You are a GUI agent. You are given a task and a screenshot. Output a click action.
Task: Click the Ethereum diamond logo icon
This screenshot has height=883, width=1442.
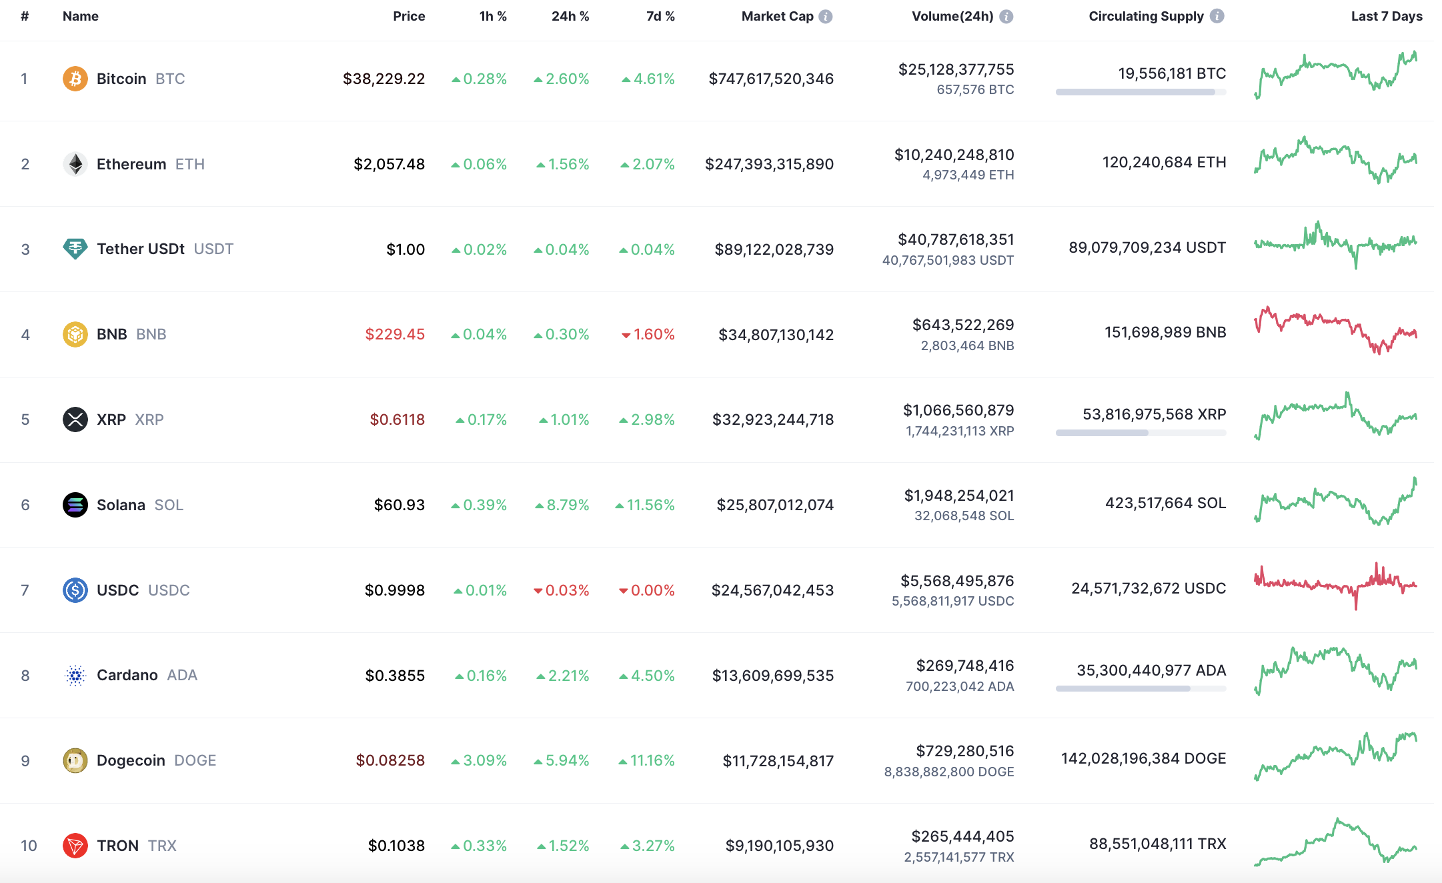tap(75, 164)
